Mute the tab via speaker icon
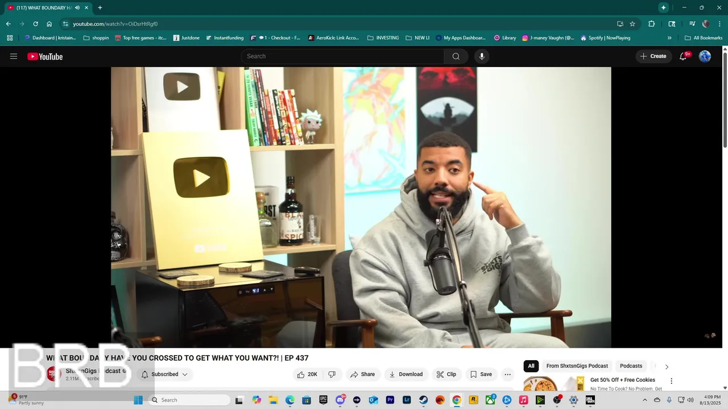 77,7
